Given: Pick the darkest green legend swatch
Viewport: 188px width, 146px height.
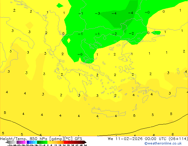Looking at the screenshot, I should point(38,142).
